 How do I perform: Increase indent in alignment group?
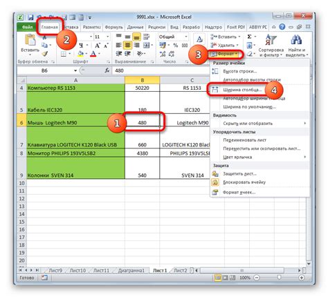coord(127,54)
